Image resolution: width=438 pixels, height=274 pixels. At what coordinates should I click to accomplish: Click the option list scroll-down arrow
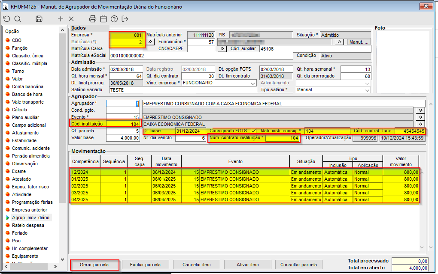(62, 259)
